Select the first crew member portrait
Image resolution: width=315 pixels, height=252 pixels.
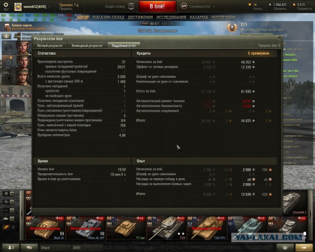tap(23, 48)
